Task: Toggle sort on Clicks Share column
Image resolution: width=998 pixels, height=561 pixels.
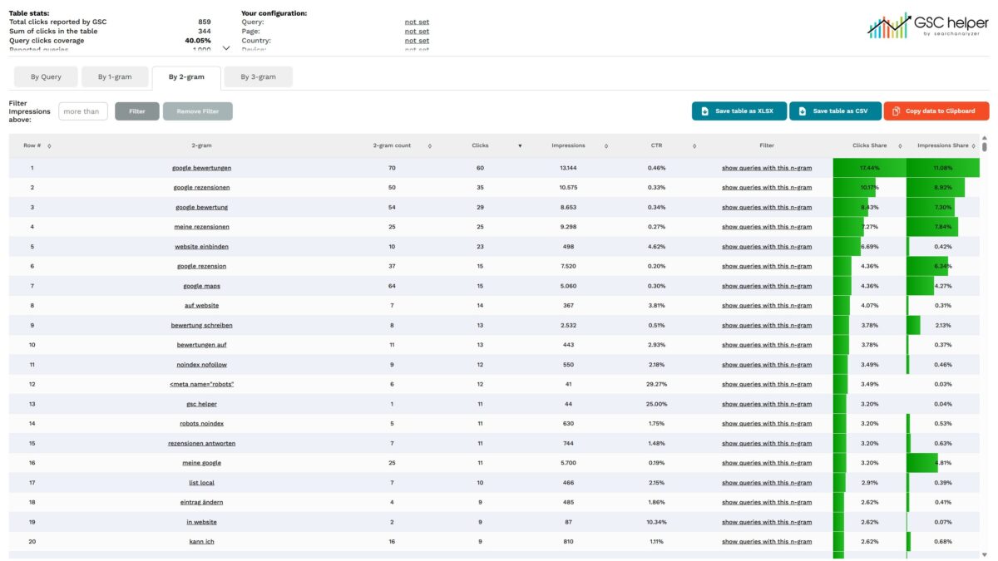Action: (x=900, y=145)
